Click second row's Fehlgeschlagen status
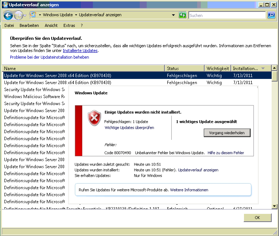279x236 pixels. click(182, 83)
